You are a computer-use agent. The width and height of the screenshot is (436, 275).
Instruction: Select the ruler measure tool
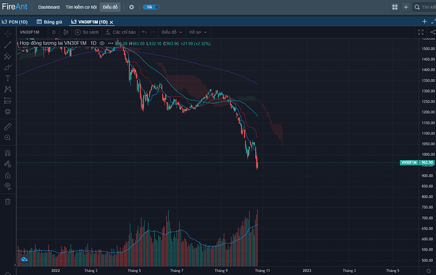8,126
